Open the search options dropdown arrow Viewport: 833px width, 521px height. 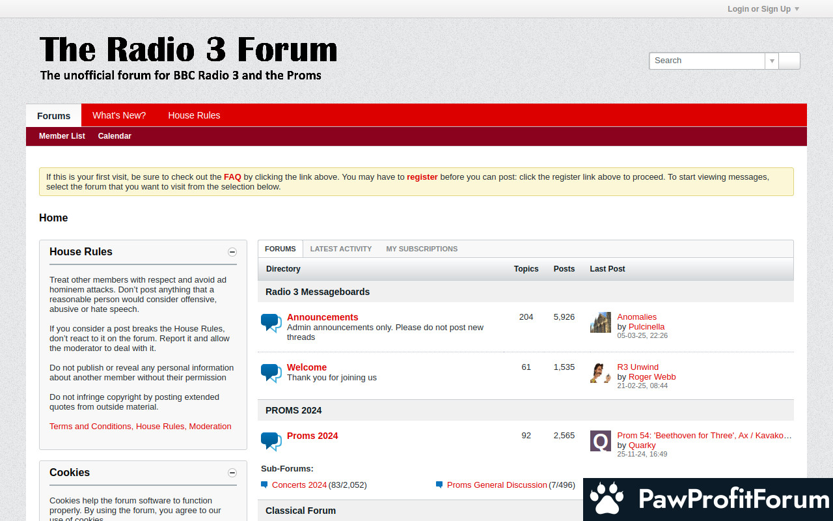pyautogui.click(x=772, y=61)
